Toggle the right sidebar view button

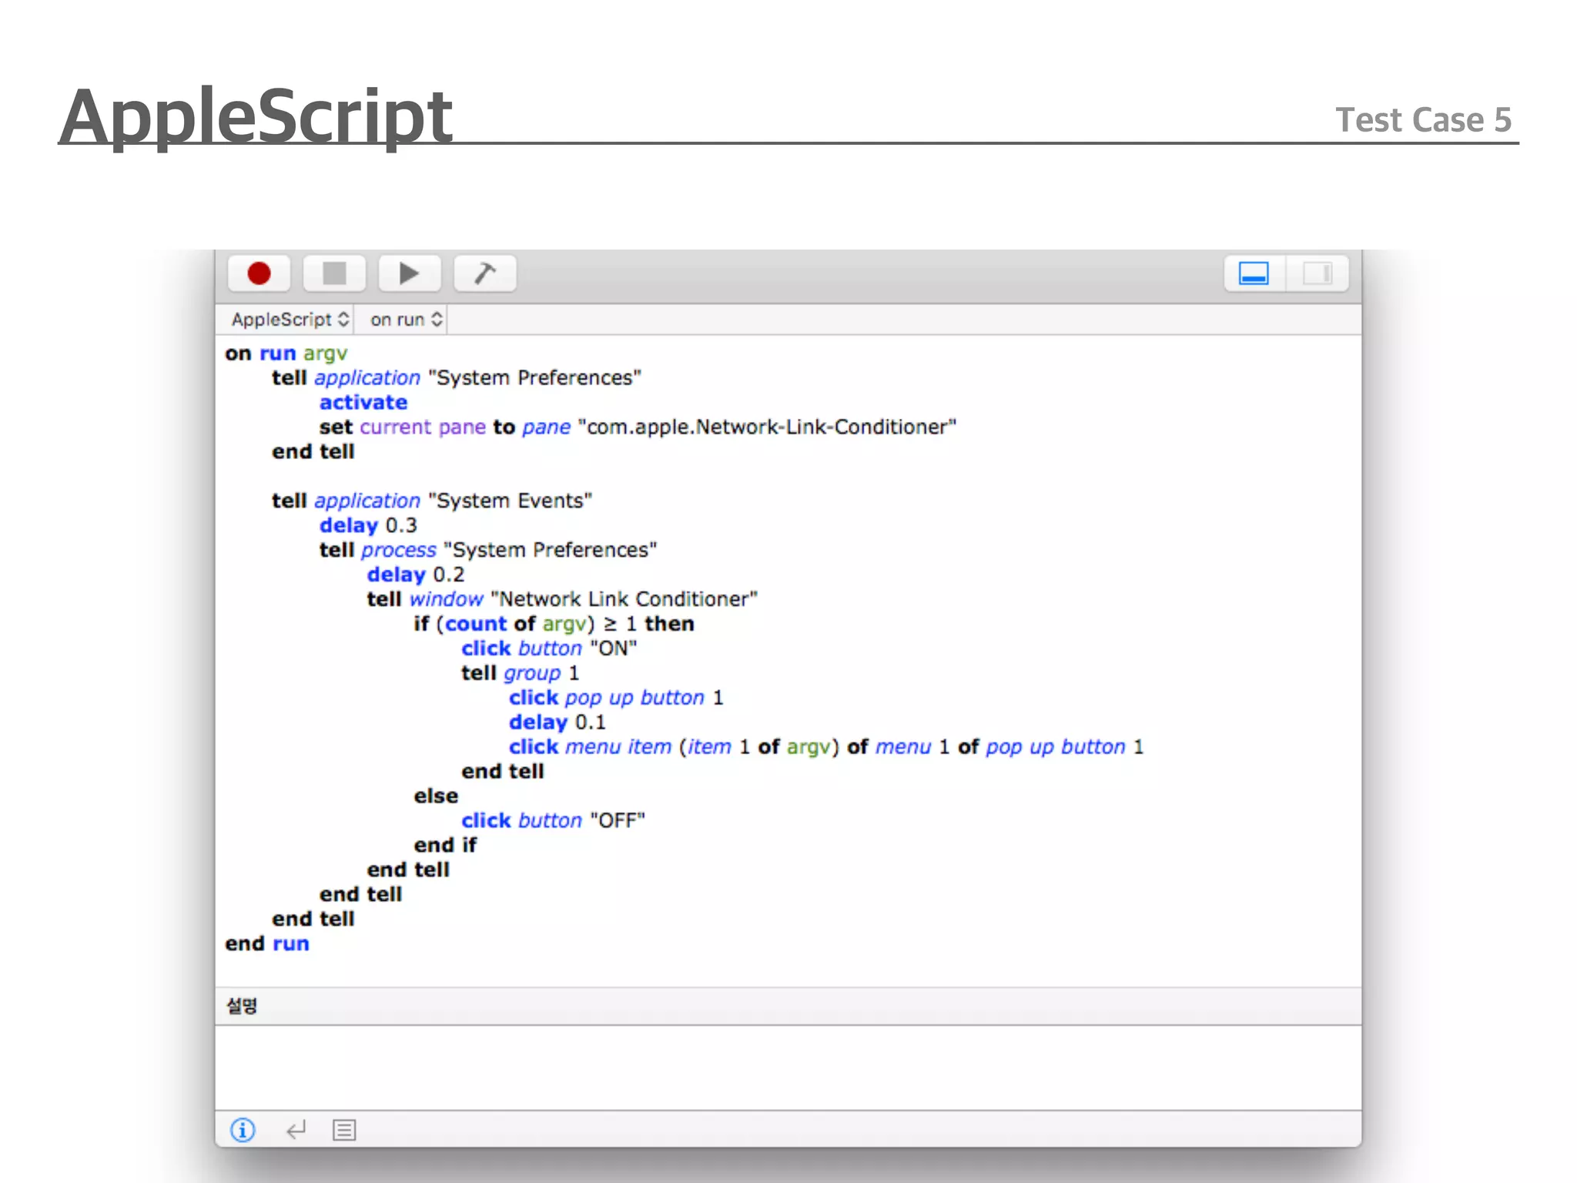click(1317, 273)
